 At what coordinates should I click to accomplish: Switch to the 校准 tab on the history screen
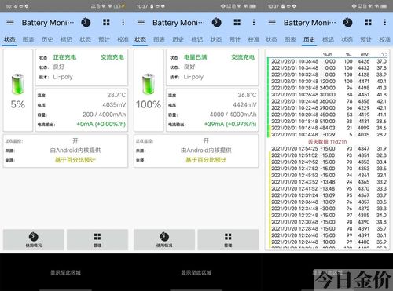pos(384,39)
